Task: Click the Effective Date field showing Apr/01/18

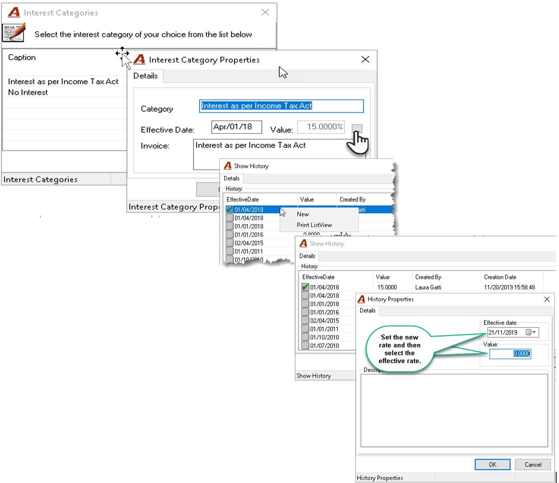Action: pyautogui.click(x=237, y=127)
